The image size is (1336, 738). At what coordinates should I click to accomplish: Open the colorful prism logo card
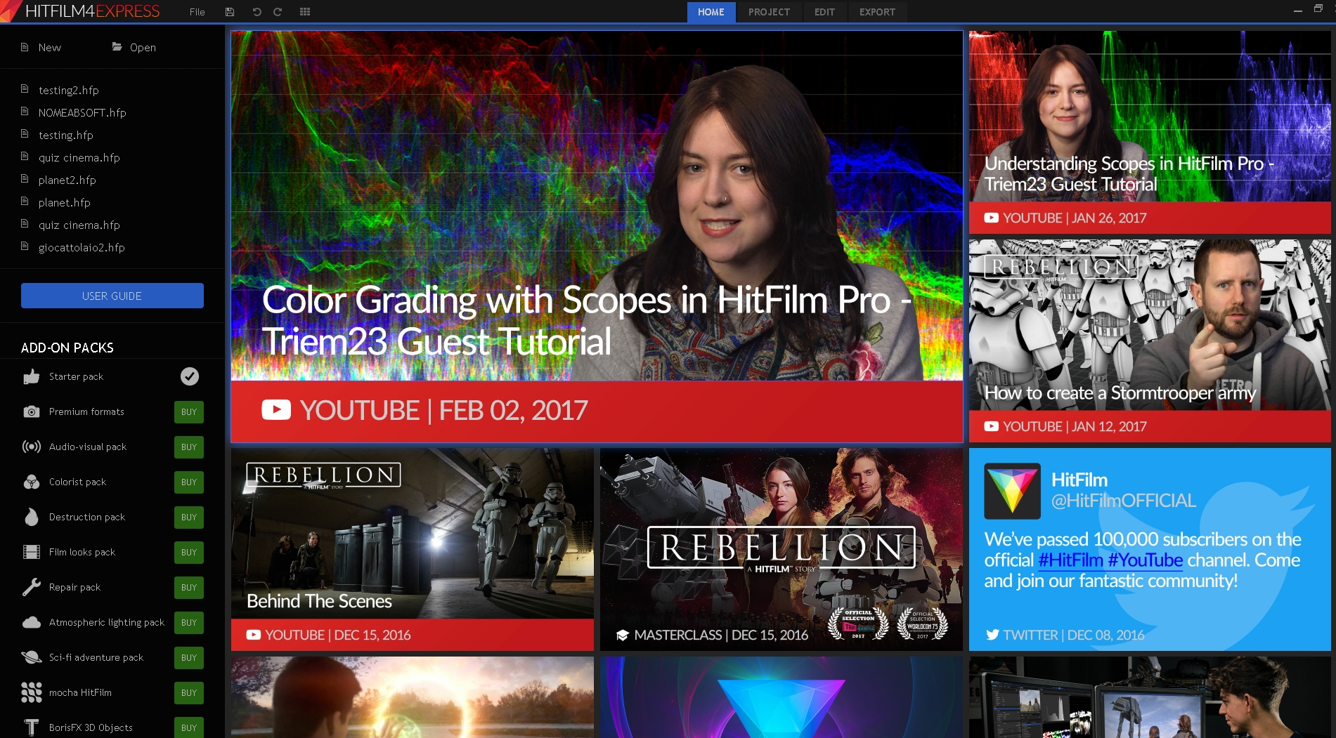coord(782,697)
